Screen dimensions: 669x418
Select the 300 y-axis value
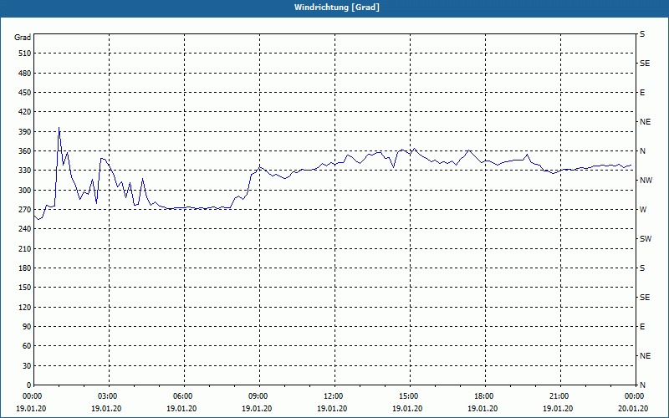coord(25,190)
